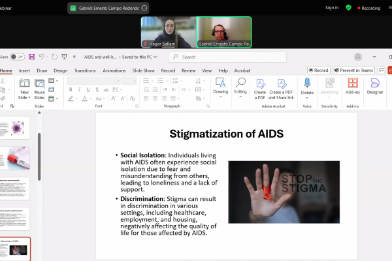Apply text highlight color
Image resolution: width=392 pixels, height=261 pixels.
tap(71, 99)
